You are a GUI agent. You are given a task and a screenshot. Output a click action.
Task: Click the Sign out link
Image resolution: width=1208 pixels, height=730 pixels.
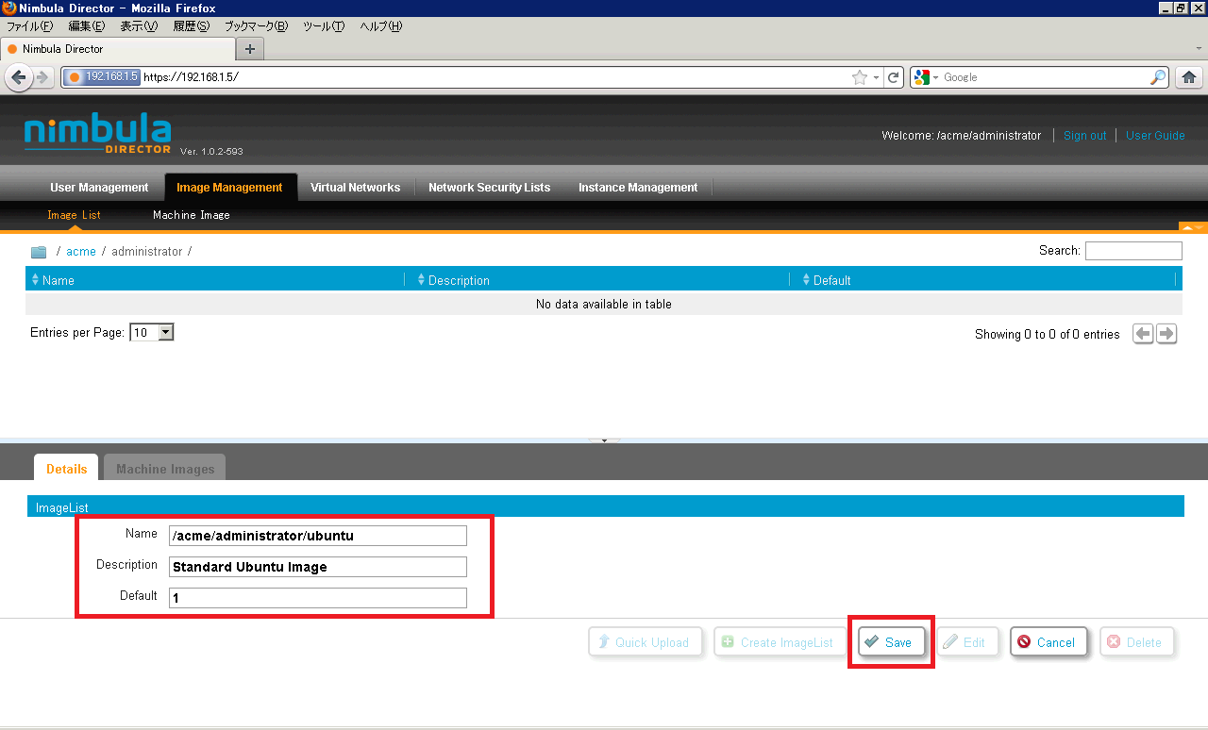[1084, 136]
